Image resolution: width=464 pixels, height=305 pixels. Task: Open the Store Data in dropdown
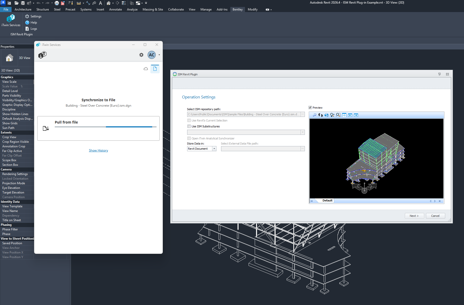pos(214,149)
